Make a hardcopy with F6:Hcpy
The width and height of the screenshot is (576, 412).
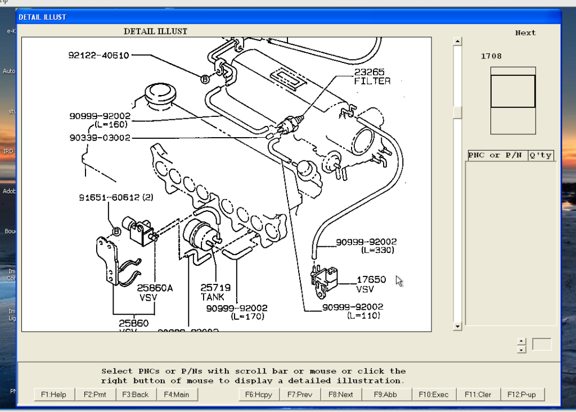pyautogui.click(x=259, y=395)
